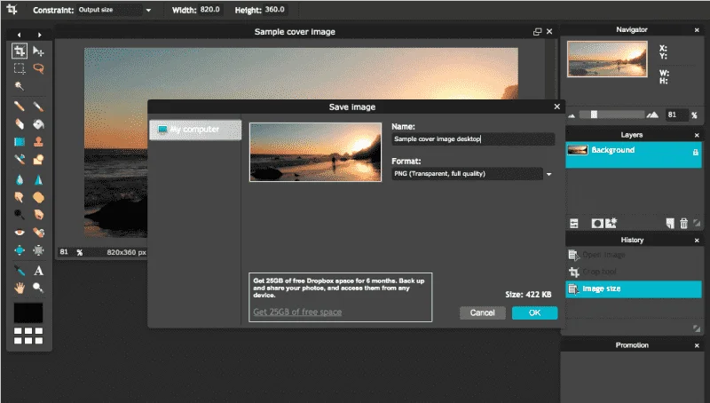Image resolution: width=710 pixels, height=403 pixels.
Task: Toggle the Background layer lock
Action: click(697, 152)
